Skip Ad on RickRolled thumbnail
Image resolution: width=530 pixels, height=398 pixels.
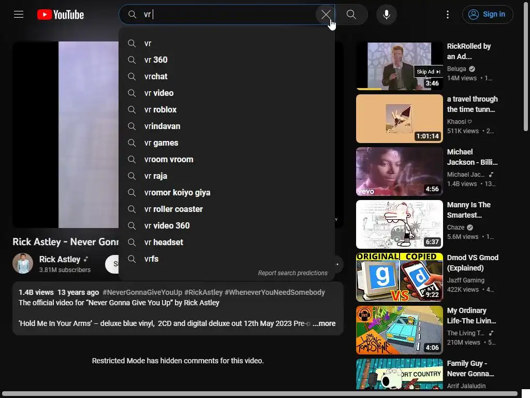coord(428,72)
